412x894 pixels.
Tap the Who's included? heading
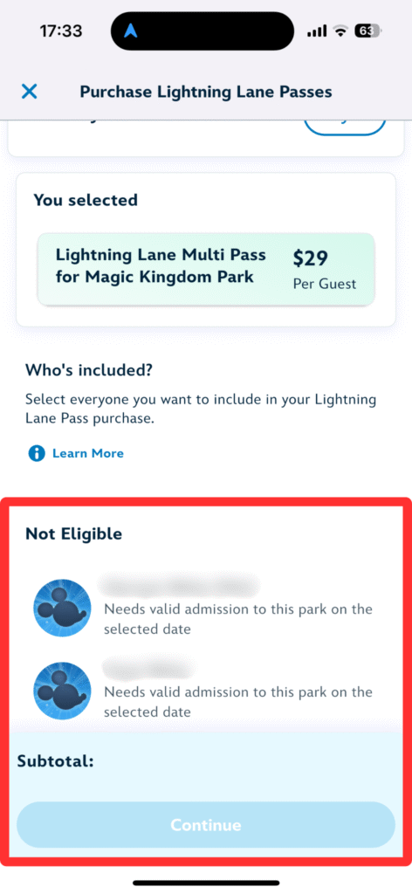[89, 370]
